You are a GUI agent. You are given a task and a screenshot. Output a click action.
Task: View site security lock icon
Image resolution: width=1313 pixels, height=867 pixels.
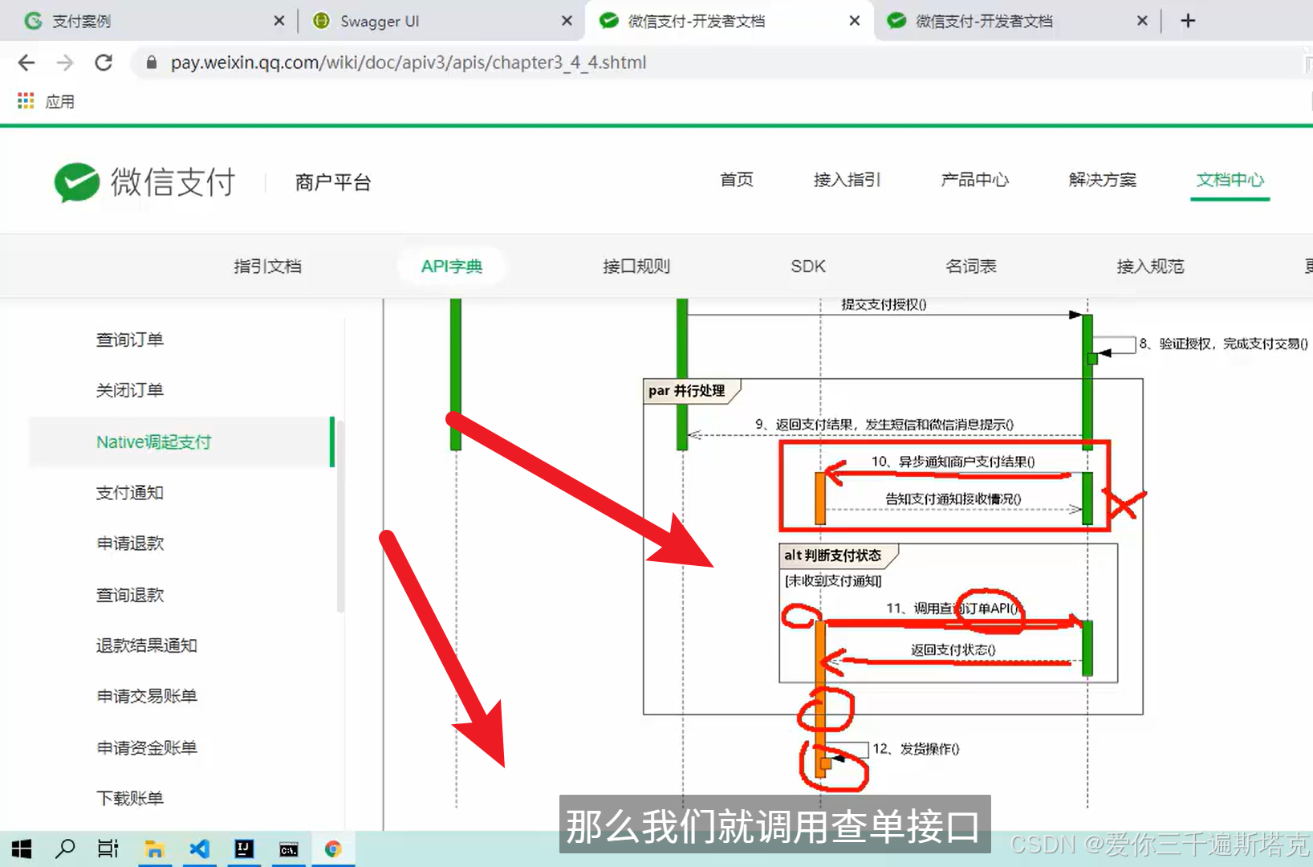tap(151, 63)
